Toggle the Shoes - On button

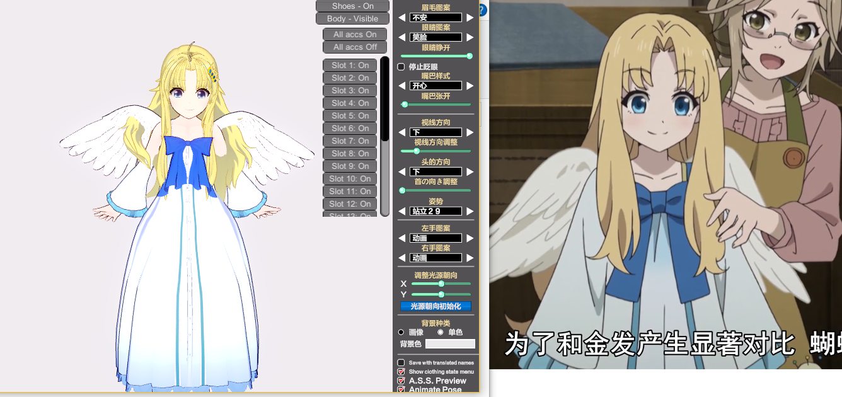pyautogui.click(x=353, y=6)
